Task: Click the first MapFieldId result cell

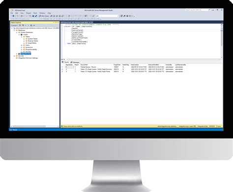Action: click(70, 67)
